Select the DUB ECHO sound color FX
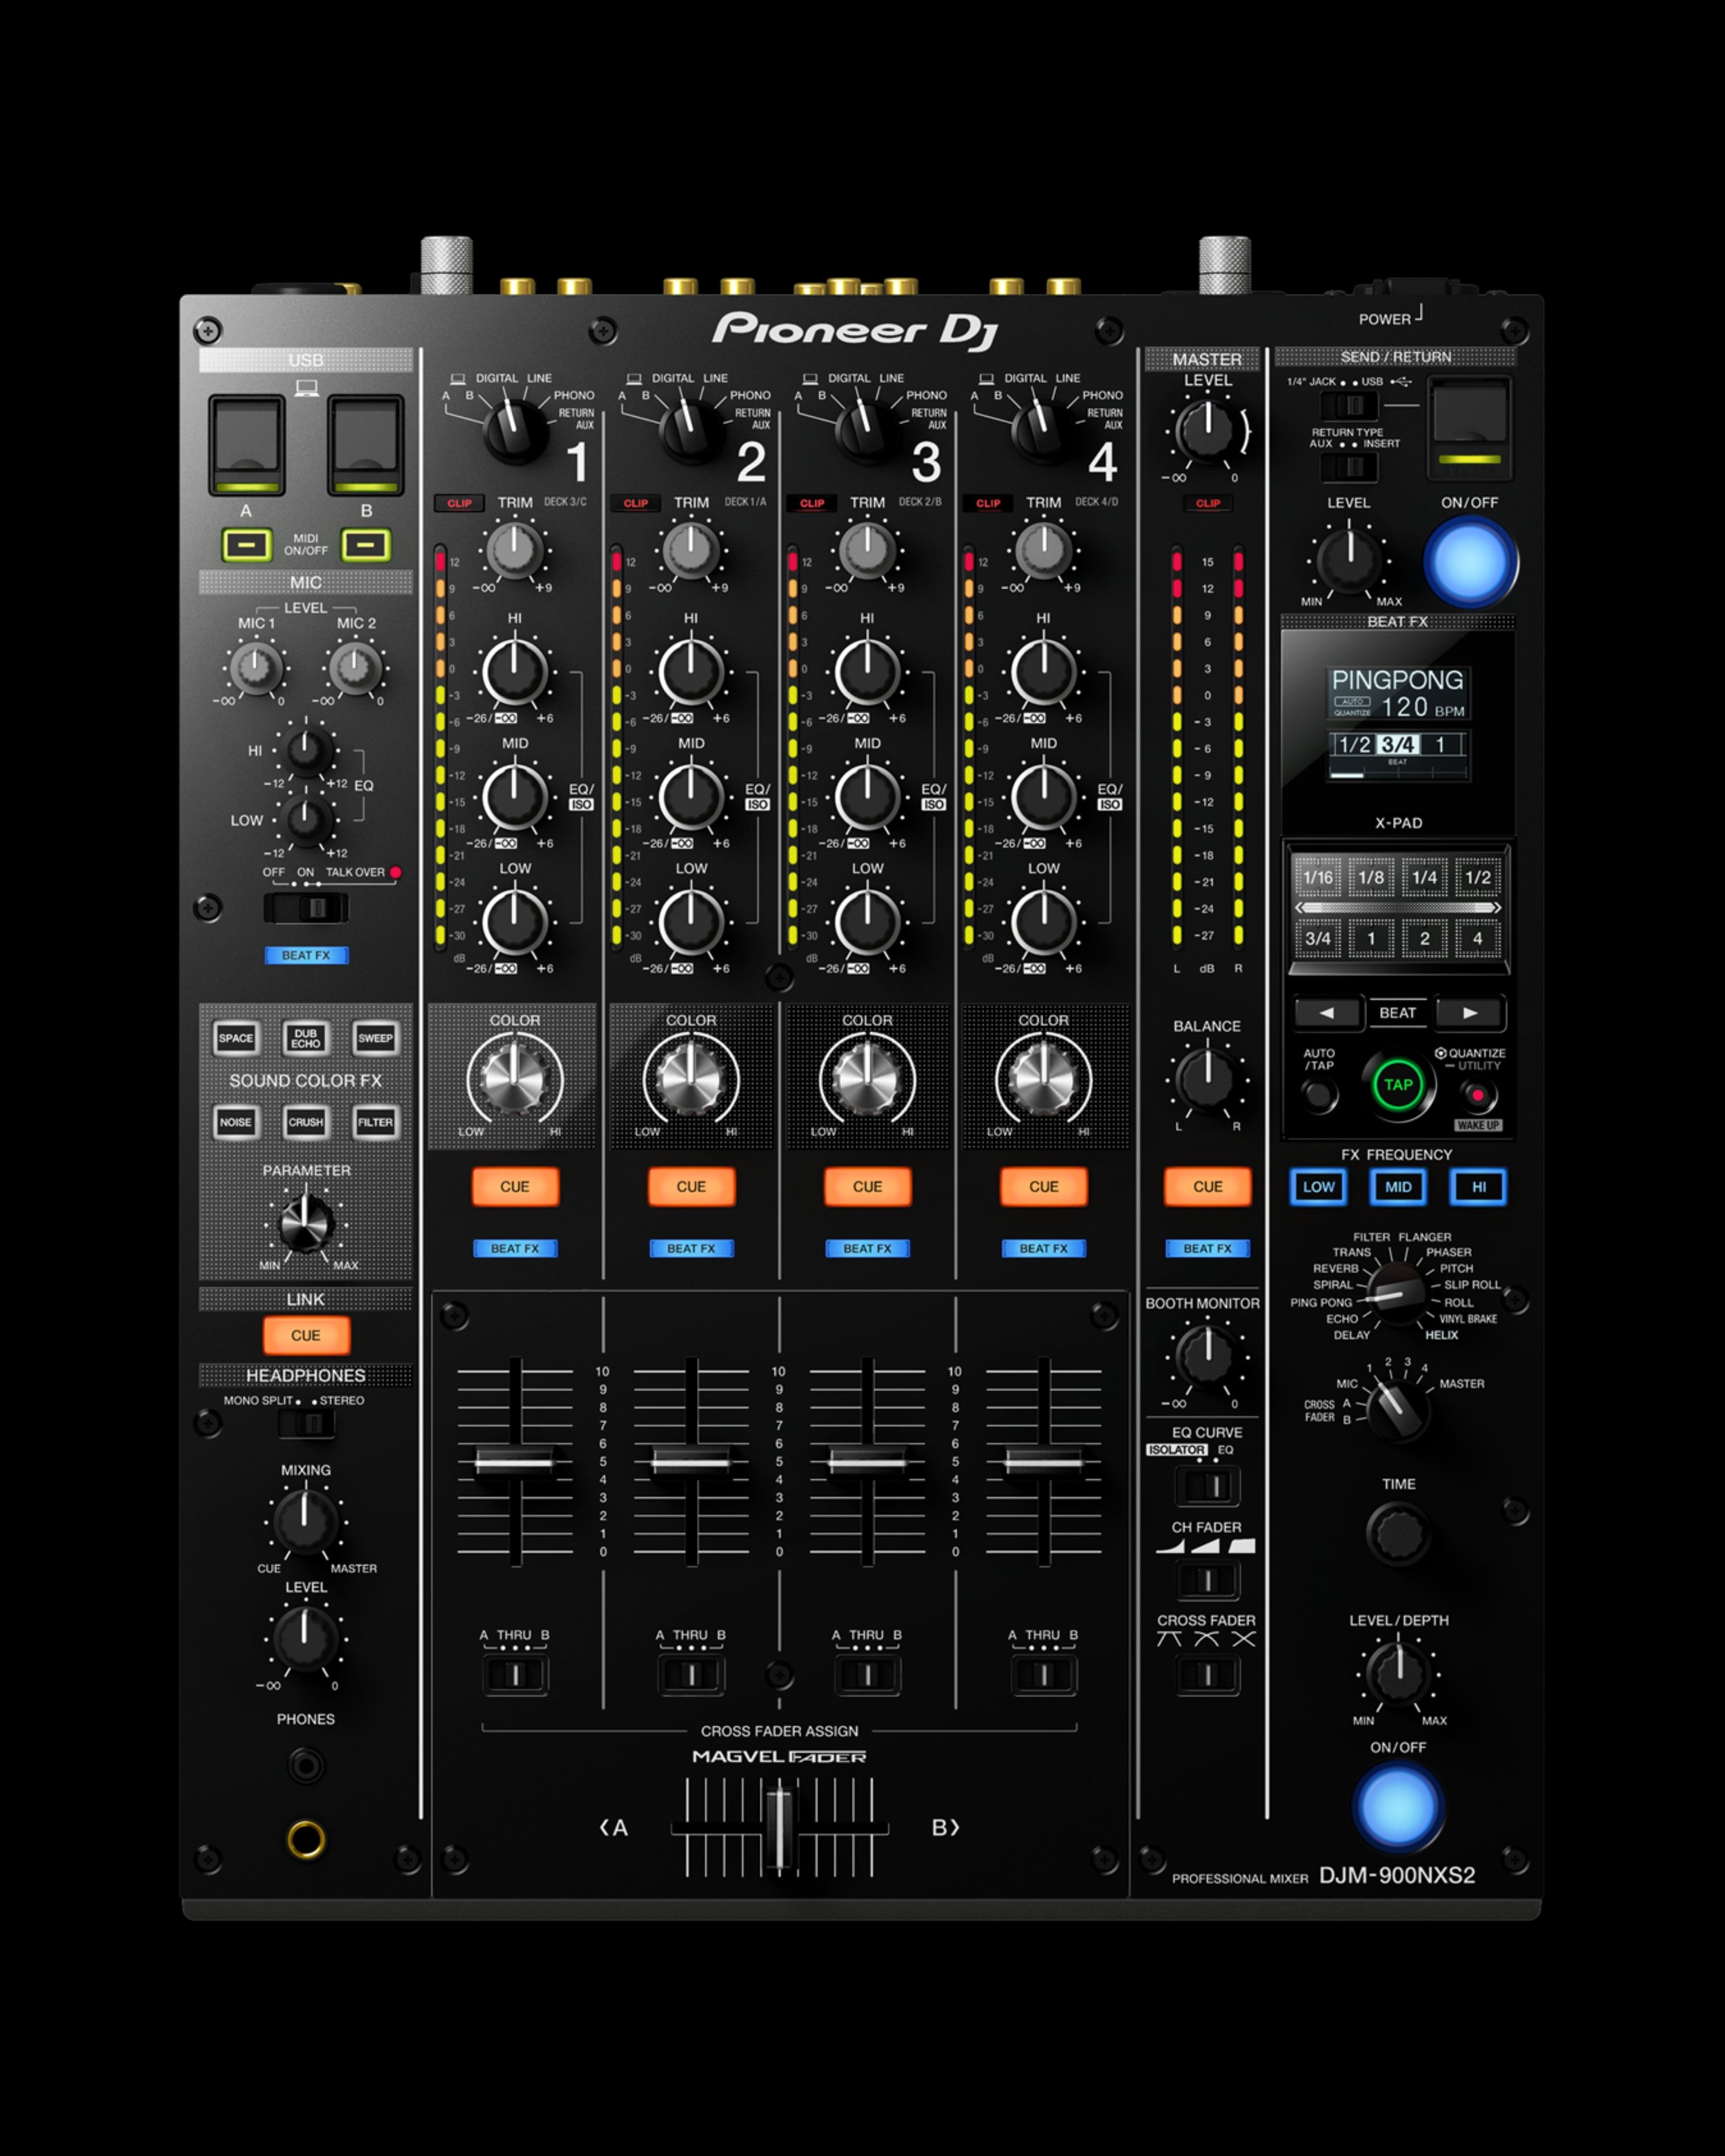1725x2156 pixels. (x=305, y=1038)
